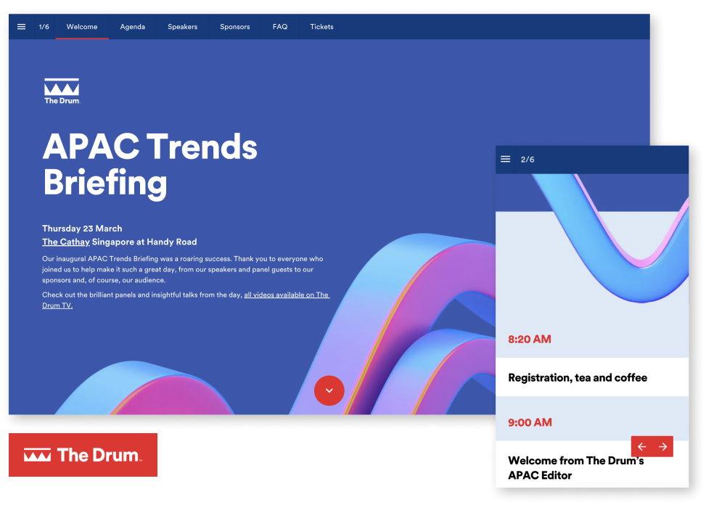The height and width of the screenshot is (505, 706).
Task: Select the Welcome tab
Action: 82,27
